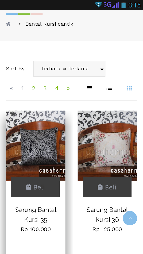Go to pagination page 2
Viewport: 143px width, 254px height.
(34, 88)
